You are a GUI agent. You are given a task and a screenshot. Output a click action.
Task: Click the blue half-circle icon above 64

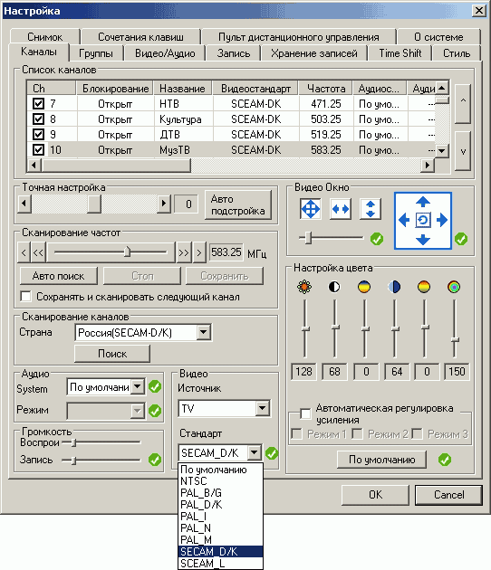coord(394,287)
